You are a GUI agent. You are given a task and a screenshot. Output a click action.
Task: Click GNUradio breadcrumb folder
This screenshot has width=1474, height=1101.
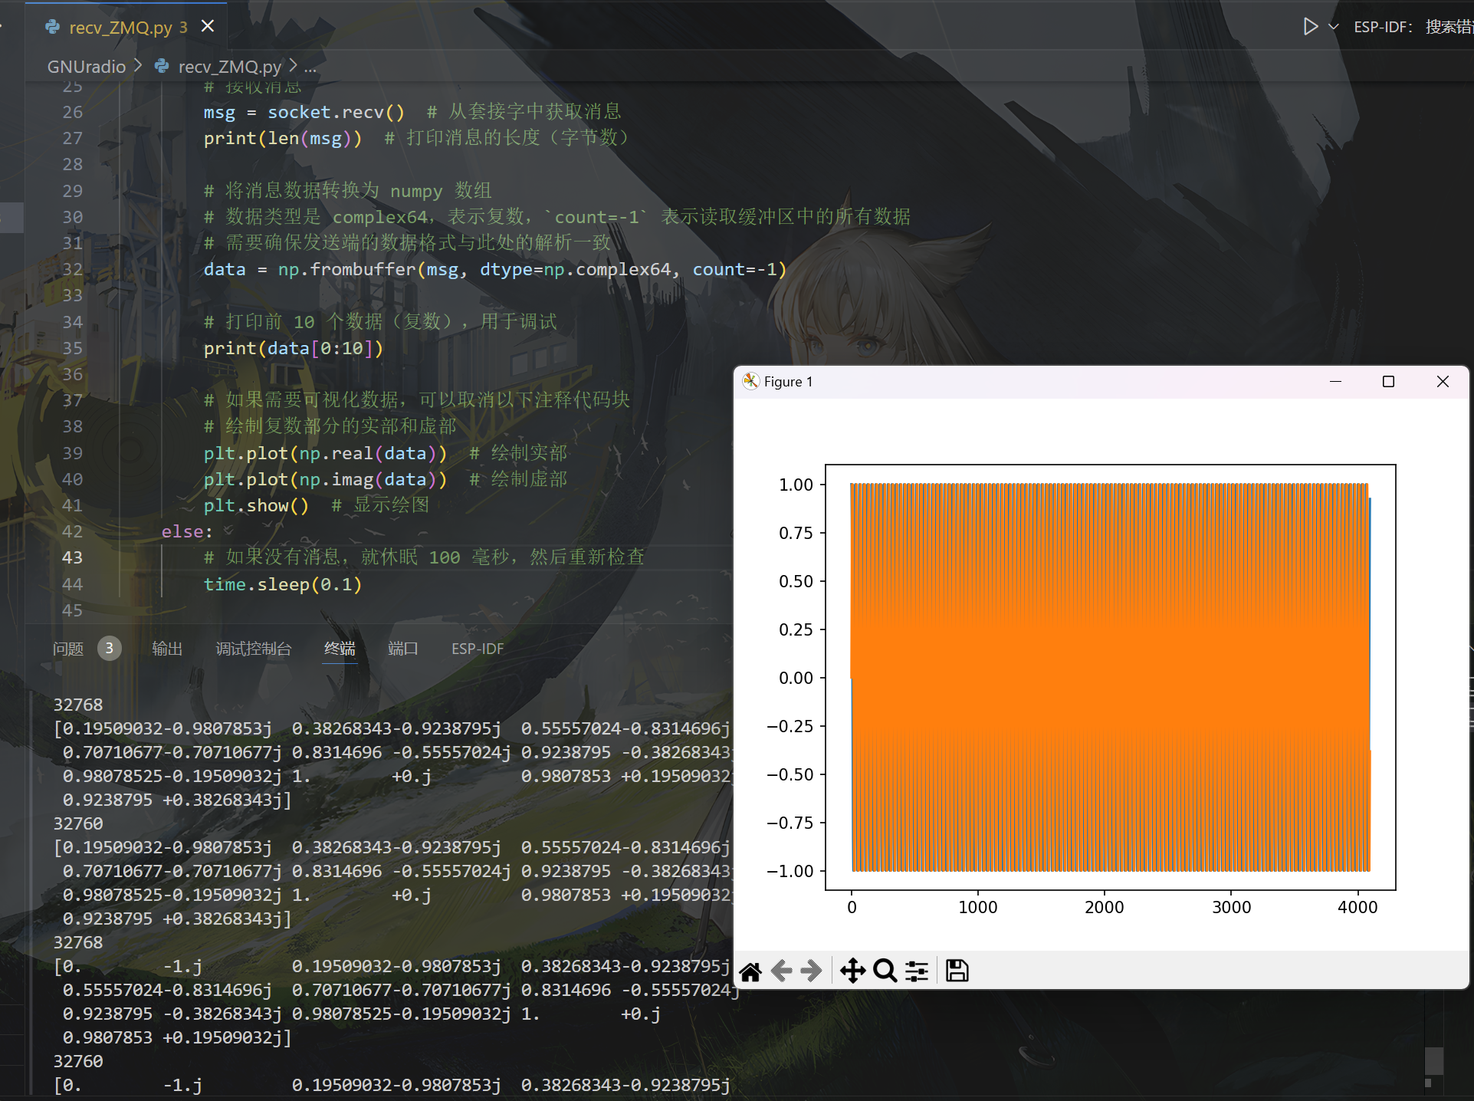[86, 67]
